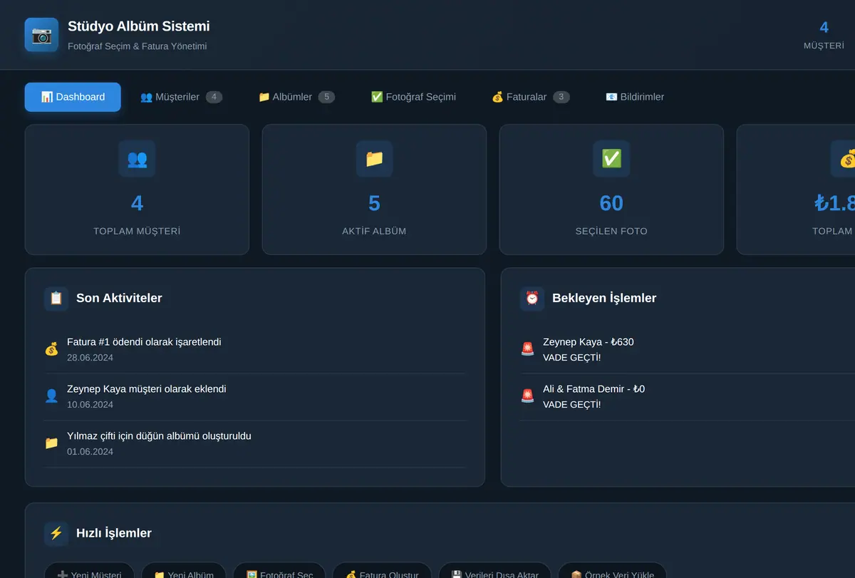Click the person icon next to Zeynep Kaya activity
The height and width of the screenshot is (578, 855).
(51, 396)
